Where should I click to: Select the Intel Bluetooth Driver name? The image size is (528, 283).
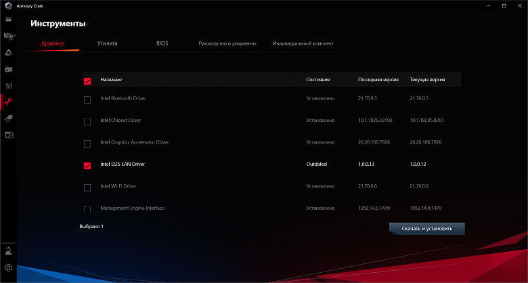tap(123, 98)
